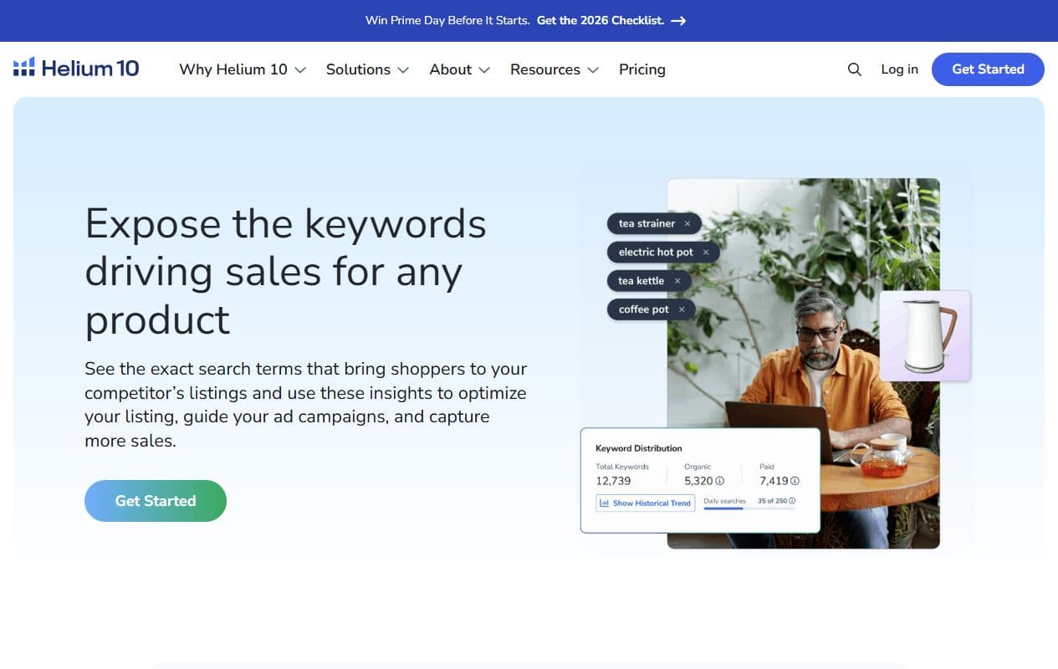The width and height of the screenshot is (1058, 669).
Task: Select the tea strainer keyword chip
Action: pyautogui.click(x=654, y=223)
